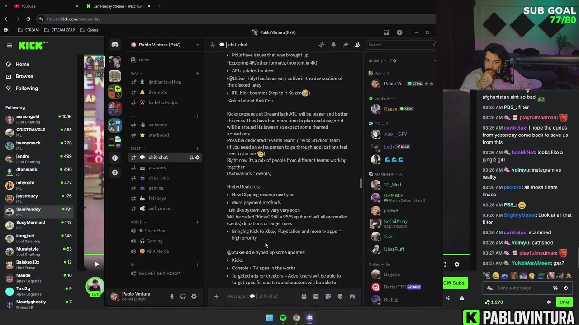Open browser apps grid icon
The image size is (579, 325).
[x=6, y=30]
